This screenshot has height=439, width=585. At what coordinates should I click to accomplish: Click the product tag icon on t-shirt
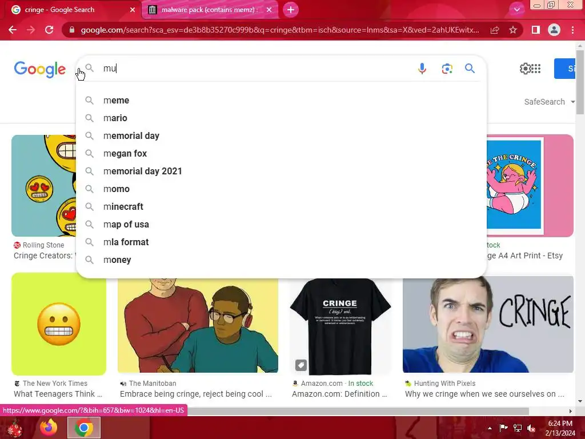[x=301, y=365]
